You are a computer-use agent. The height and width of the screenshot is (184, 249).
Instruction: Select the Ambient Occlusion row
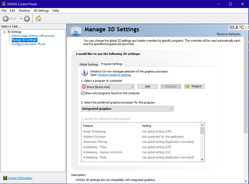(x=140, y=137)
